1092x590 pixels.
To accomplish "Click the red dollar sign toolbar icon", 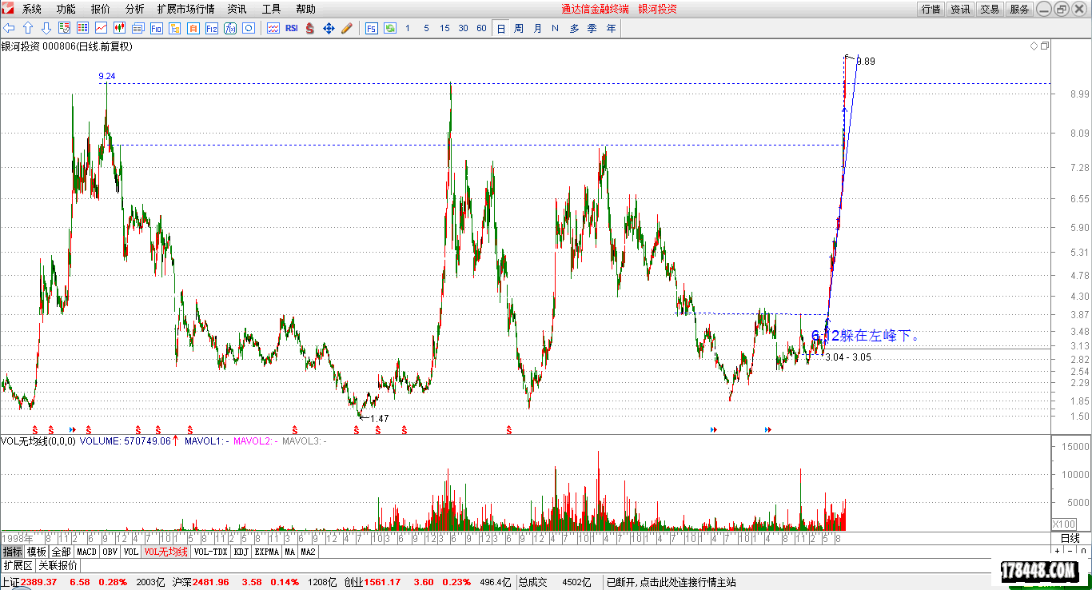I will click(x=309, y=28).
